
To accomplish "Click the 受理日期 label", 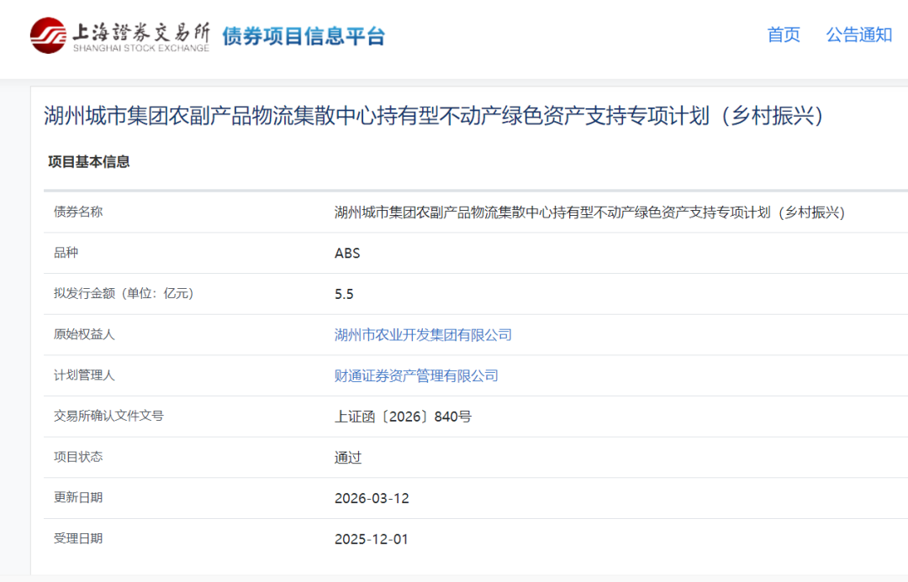I will [78, 538].
